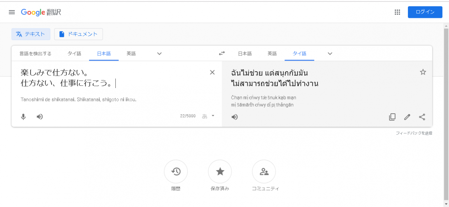This screenshot has height=207, width=449.
Task: Listen to the Thai translation
Action: pyautogui.click(x=235, y=117)
